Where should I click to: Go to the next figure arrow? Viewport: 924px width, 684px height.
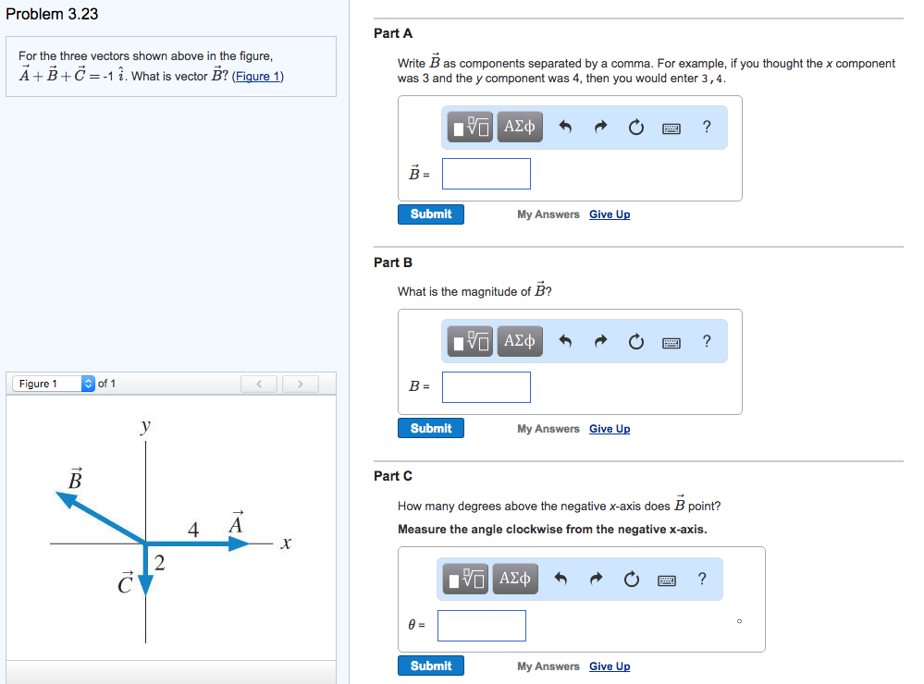coord(301,385)
